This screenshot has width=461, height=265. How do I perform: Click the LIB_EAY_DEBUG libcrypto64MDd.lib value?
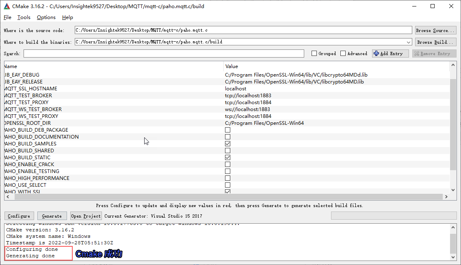(296, 75)
